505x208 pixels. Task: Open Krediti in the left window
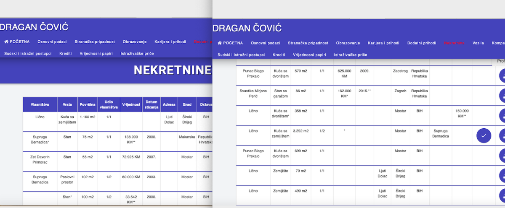pyautogui.click(x=66, y=53)
